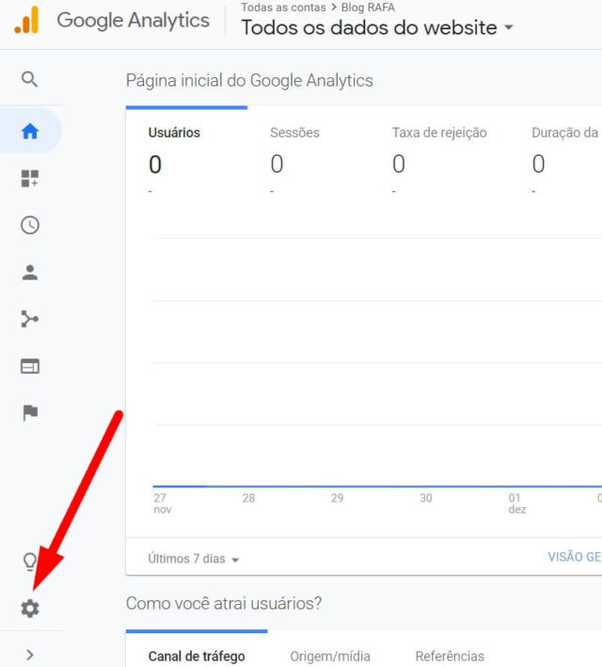Viewport: 602px width, 667px height.
Task: Click the '01 dez' chart axis label
Action: [x=517, y=503]
